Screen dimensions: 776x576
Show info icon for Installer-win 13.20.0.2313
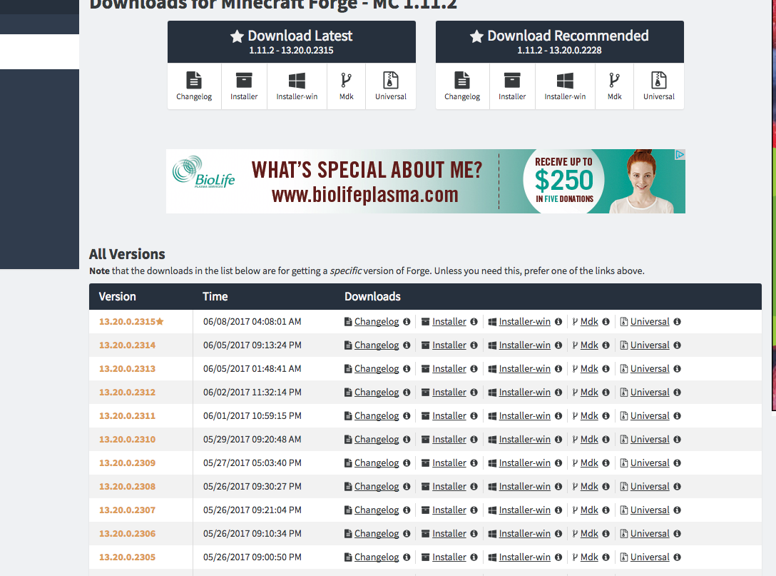(x=558, y=368)
